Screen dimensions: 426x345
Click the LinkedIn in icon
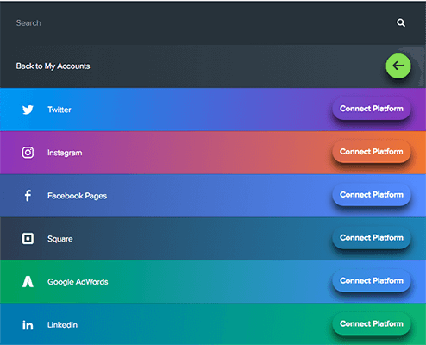point(28,325)
